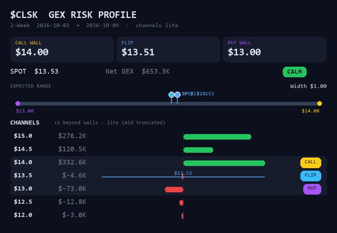
Task: Open the CALL WALL $14.00 card
Action: (x=62, y=50)
